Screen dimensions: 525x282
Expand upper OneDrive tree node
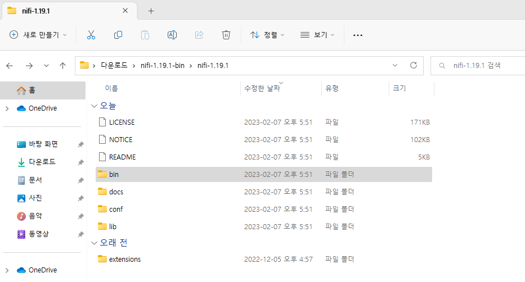point(7,108)
